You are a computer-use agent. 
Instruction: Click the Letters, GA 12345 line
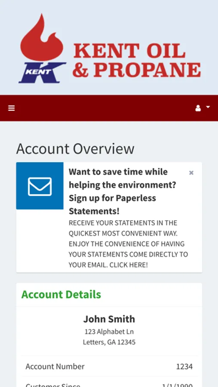click(x=109, y=342)
